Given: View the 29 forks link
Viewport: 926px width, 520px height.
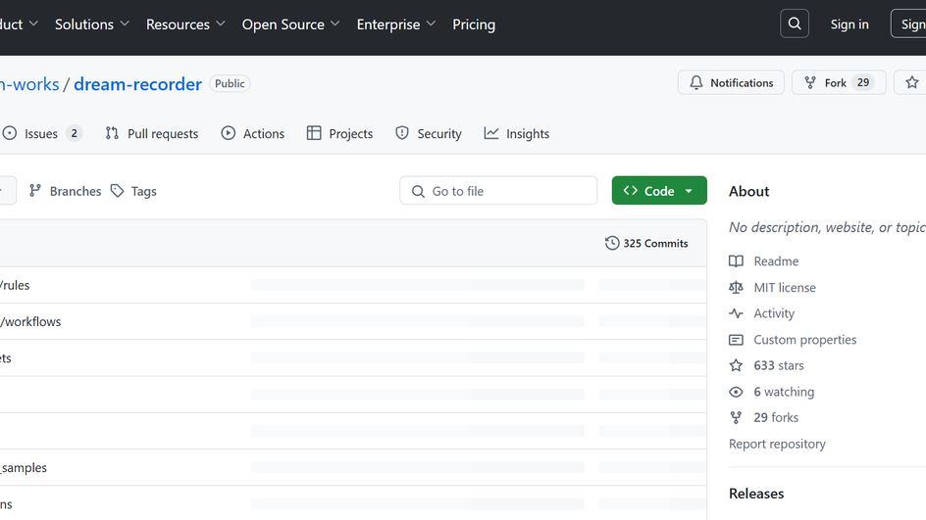Looking at the screenshot, I should click(776, 417).
